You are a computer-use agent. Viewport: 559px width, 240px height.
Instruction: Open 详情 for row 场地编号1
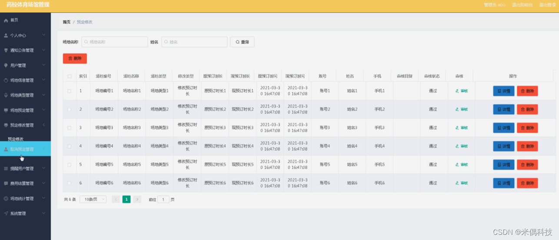(x=504, y=91)
